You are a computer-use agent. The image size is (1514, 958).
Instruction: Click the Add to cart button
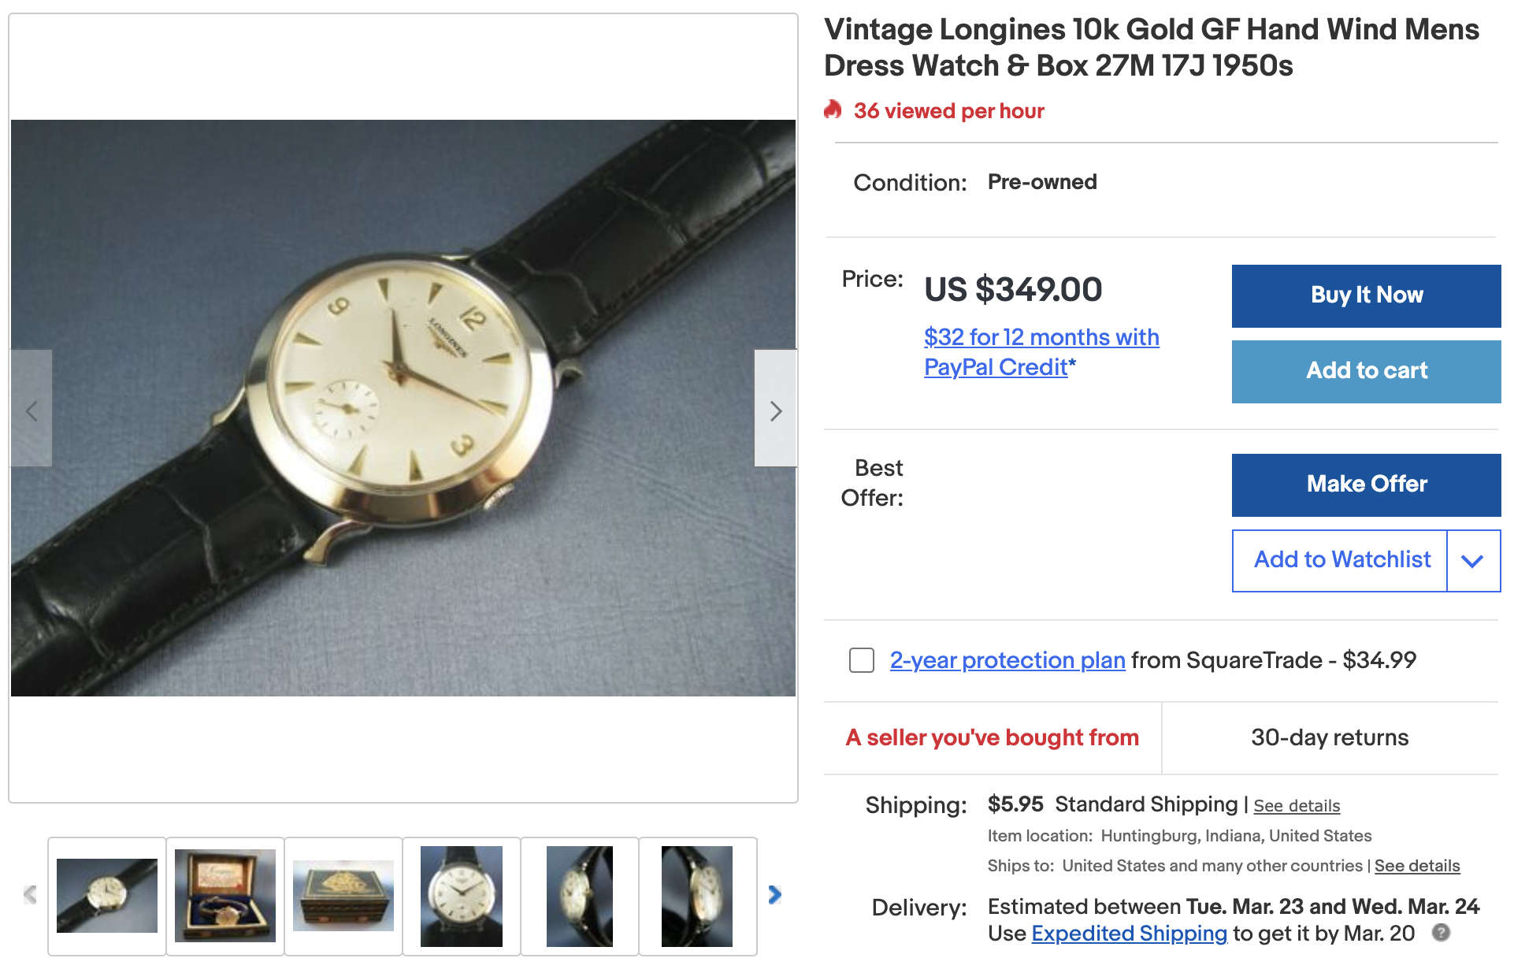pyautogui.click(x=1366, y=371)
